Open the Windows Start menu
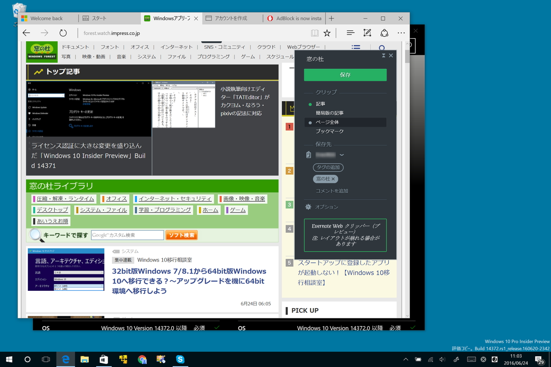The image size is (551, 367). pyautogui.click(x=9, y=359)
